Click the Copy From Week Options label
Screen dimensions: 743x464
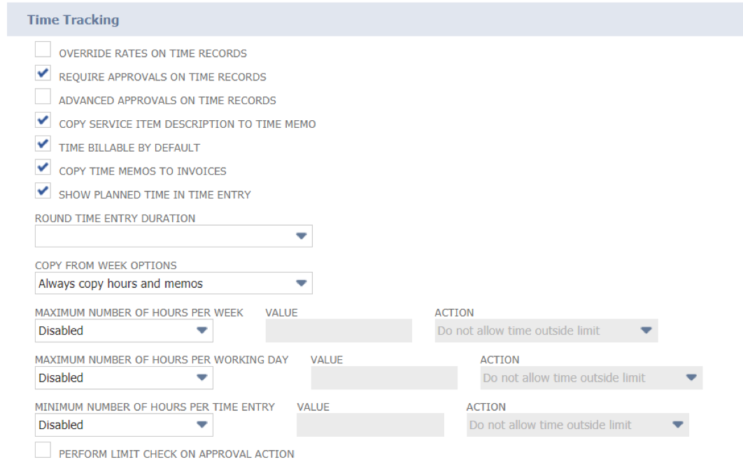[x=106, y=266]
